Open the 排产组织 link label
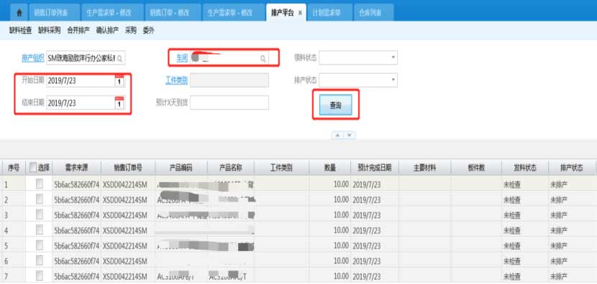This screenshot has height=284, width=597. tap(33, 59)
